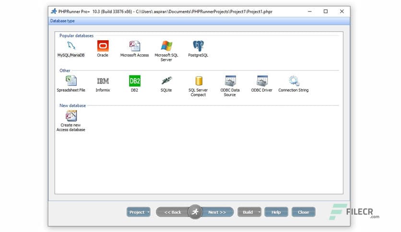The height and width of the screenshot is (232, 401).
Task: Pick the SQLite feather icon
Action: (x=166, y=81)
